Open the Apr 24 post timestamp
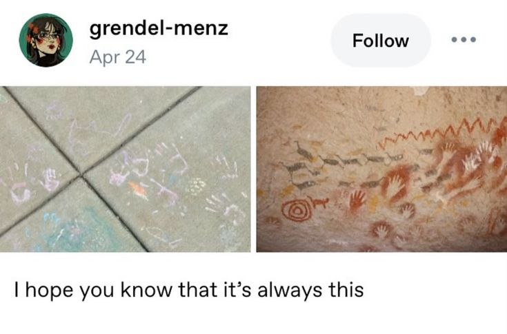This screenshot has width=507, height=334. tap(118, 57)
